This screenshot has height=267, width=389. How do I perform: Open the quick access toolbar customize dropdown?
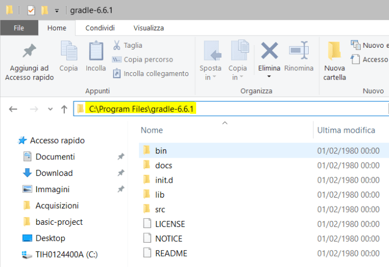(57, 11)
